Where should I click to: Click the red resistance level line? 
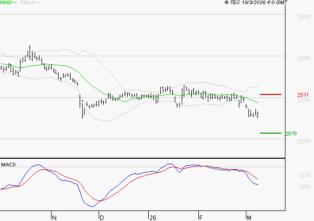[270, 94]
